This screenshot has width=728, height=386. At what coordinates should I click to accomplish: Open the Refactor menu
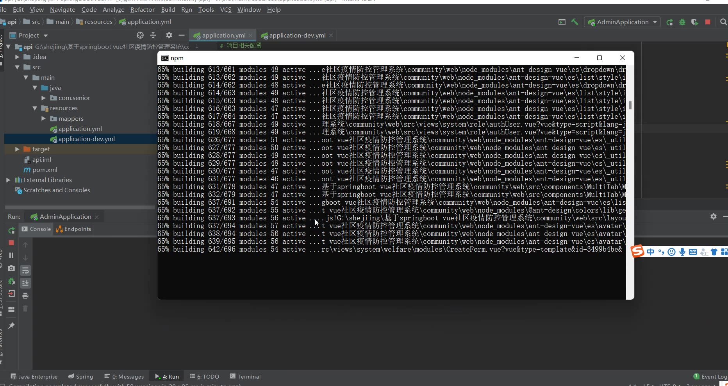(142, 9)
